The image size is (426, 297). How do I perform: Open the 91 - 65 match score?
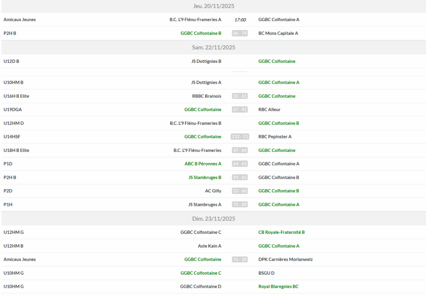coord(240,177)
